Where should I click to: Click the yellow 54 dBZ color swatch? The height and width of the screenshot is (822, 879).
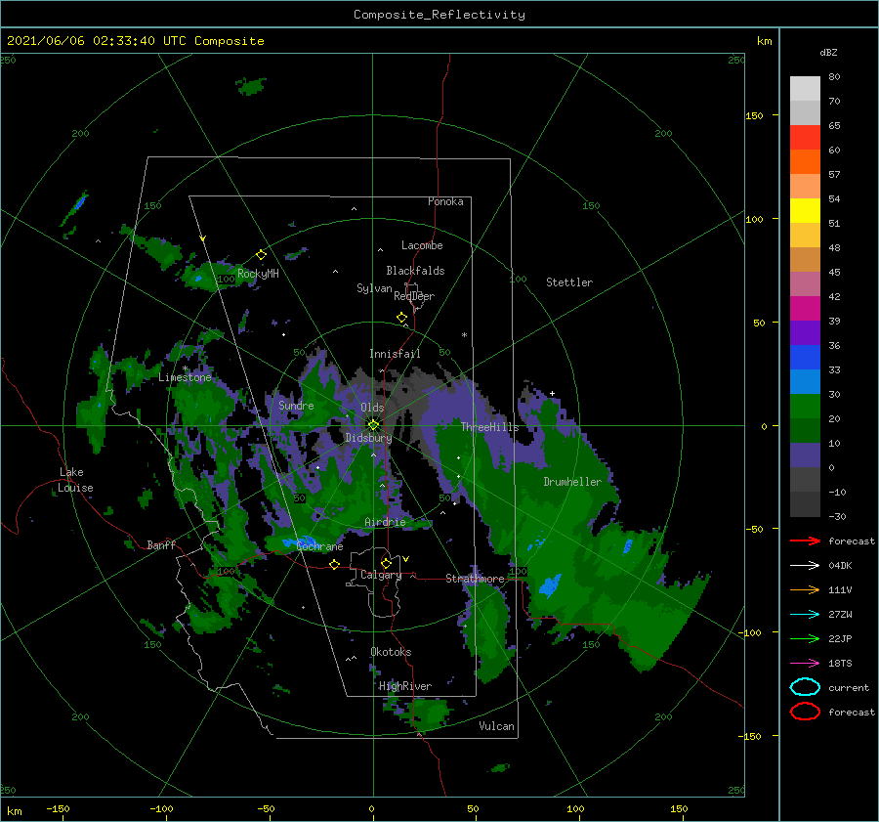click(x=805, y=210)
